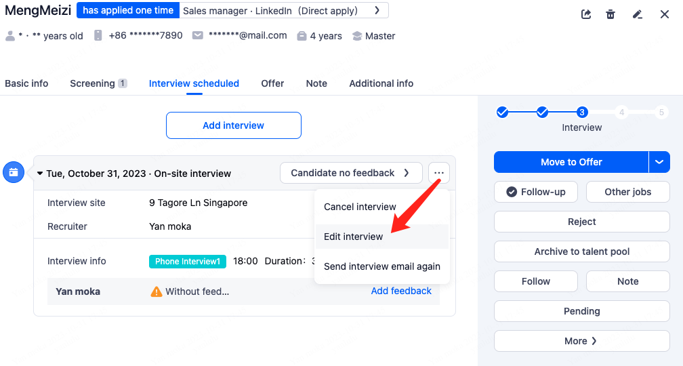Select Edit interview from the menu
The width and height of the screenshot is (683, 366).
click(x=353, y=237)
